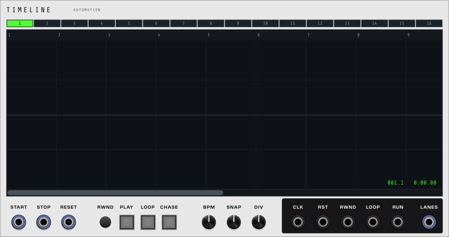
Task: Select lane tab 10
Action: [265, 23]
